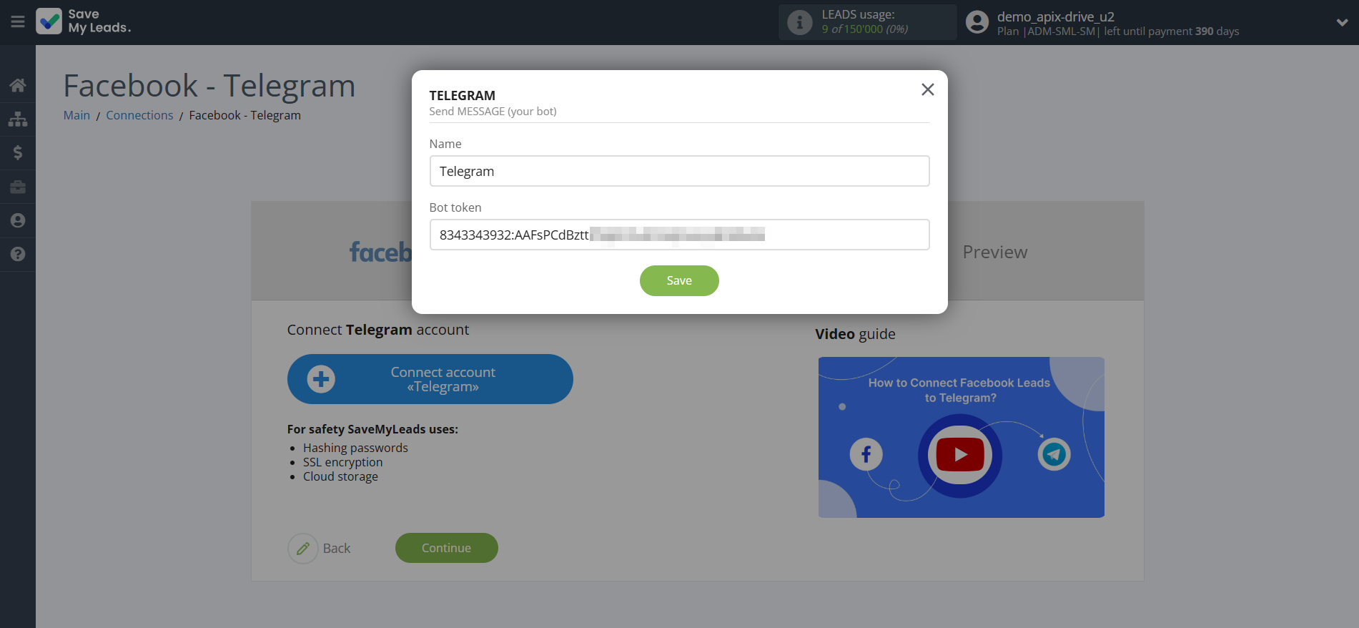The height and width of the screenshot is (628, 1359).
Task: Open the connections sitemap sidebar icon
Action: 18,119
